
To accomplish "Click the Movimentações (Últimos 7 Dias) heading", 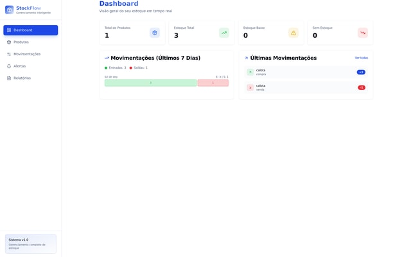I will pyautogui.click(x=155, y=58).
